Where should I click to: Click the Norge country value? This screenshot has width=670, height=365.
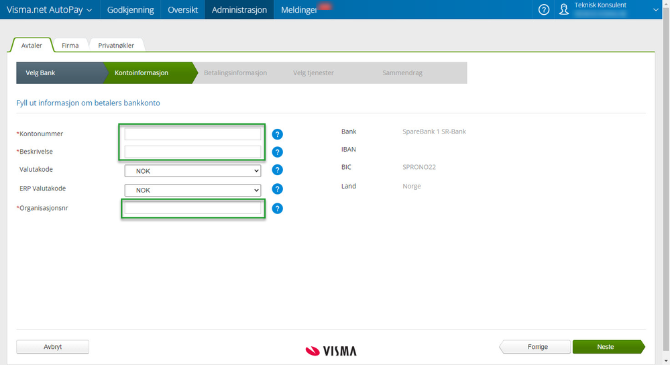[412, 186]
